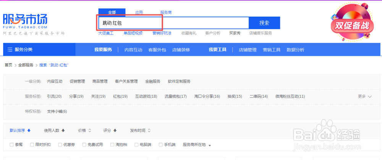Expand 更多 service tags
Viewport: 382px width, 160px height.
[365, 96]
